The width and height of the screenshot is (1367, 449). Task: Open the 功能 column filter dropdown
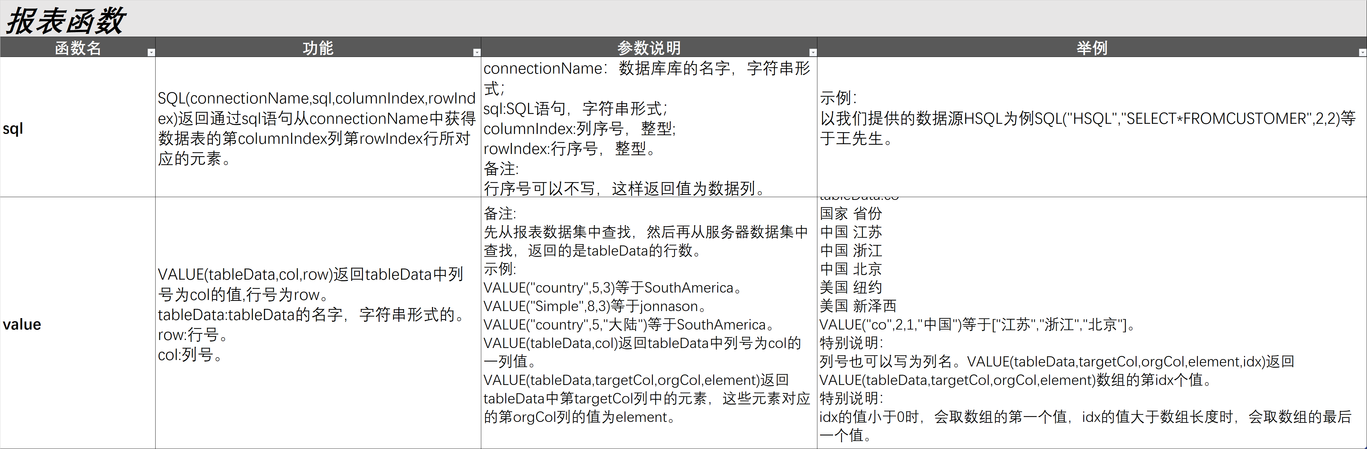point(477,52)
